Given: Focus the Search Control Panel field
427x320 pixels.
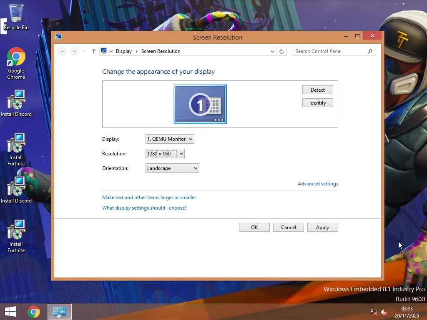Looking at the screenshot, I should (334, 51).
